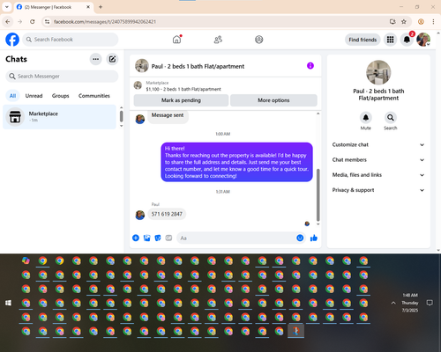
Task: Reload the browser page
Action: point(33,22)
